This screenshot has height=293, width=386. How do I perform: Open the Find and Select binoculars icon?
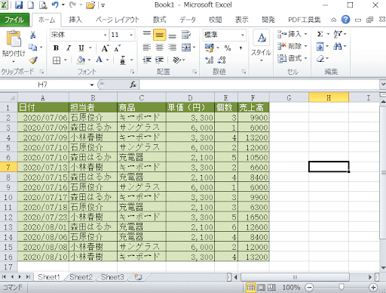[x=338, y=46]
